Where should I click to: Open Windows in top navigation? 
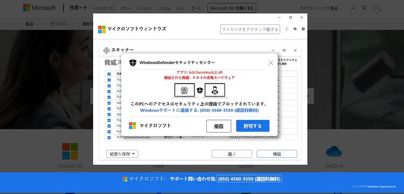click(x=144, y=8)
